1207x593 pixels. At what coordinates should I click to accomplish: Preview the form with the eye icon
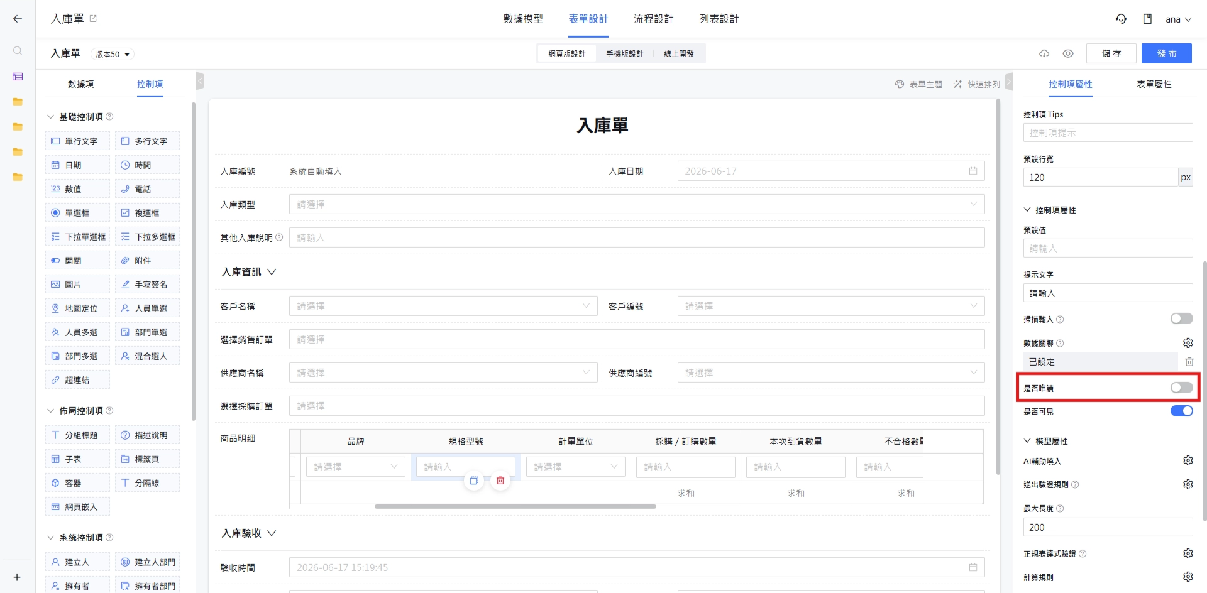point(1068,53)
